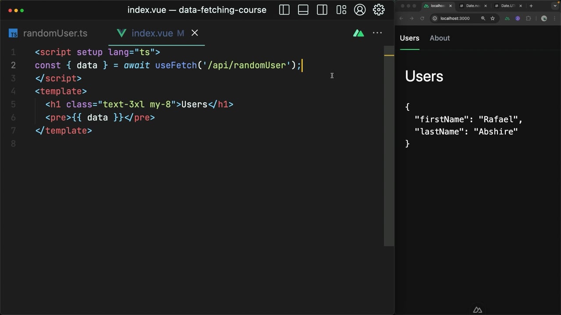
Task: Open the browser Extensions puzzle icon
Action: coord(528,18)
